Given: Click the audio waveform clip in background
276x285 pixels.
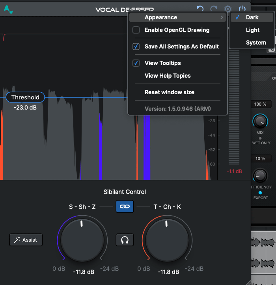Looking at the screenshot, I should point(263,253).
